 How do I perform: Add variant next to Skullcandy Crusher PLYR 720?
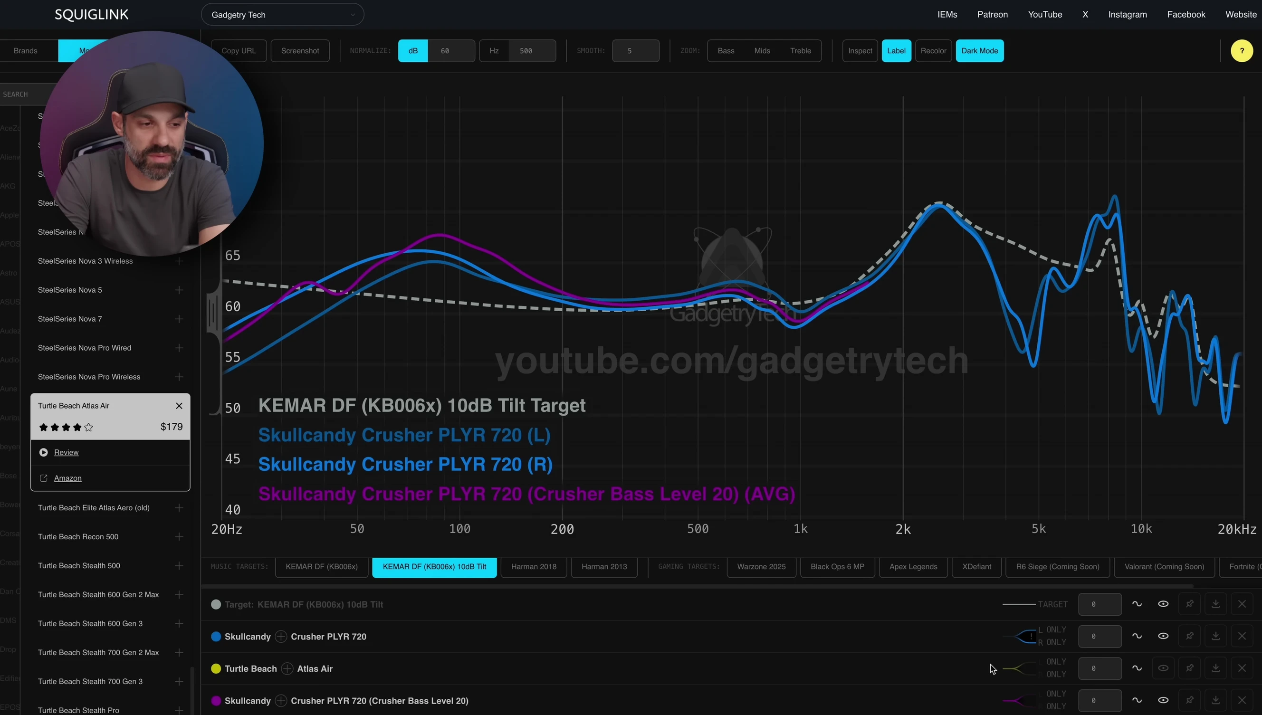tap(281, 637)
